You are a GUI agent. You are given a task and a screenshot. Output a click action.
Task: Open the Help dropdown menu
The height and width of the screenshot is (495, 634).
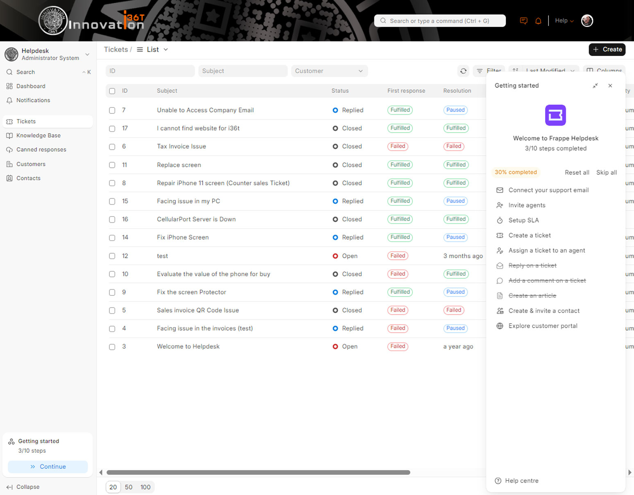(x=564, y=21)
